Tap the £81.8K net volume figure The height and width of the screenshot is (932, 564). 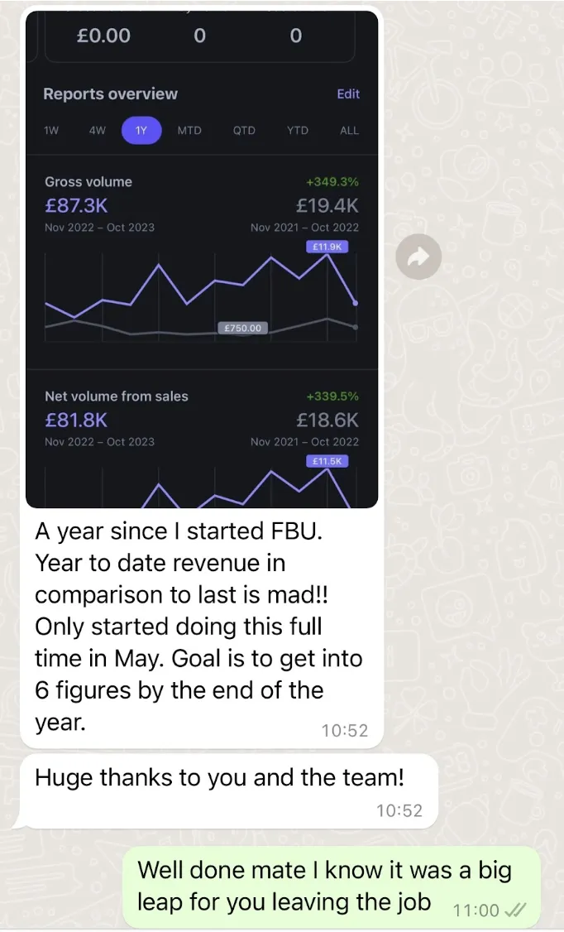coord(76,420)
